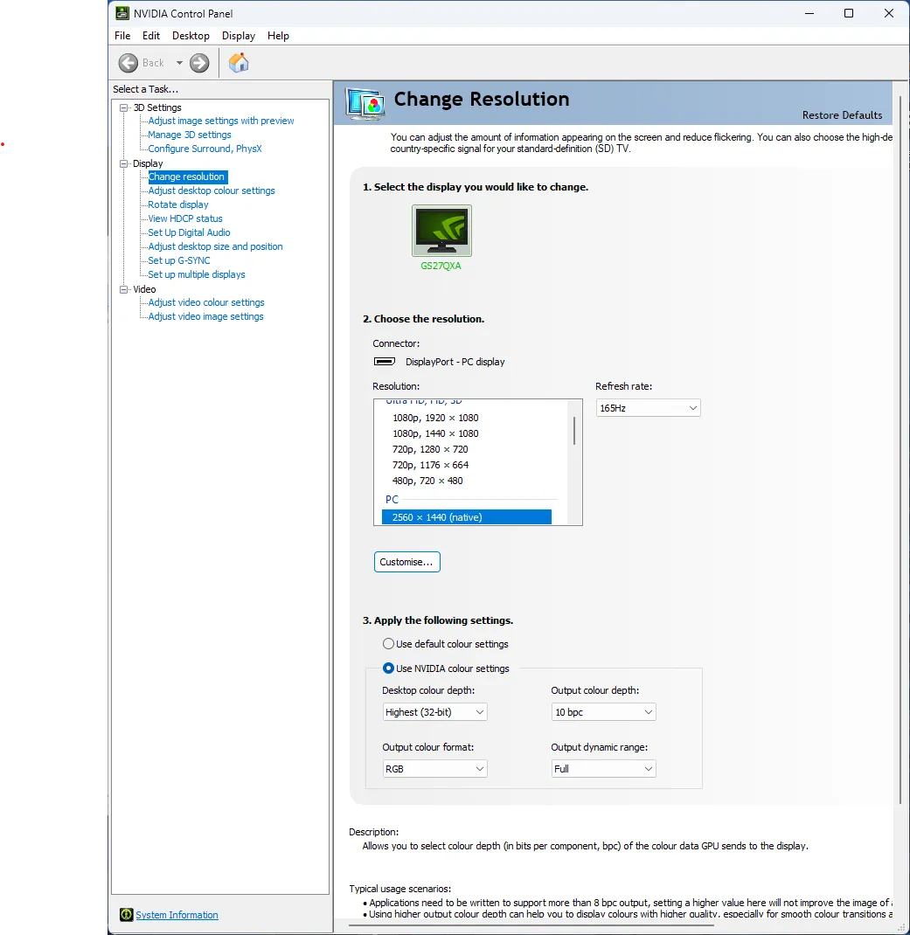The height and width of the screenshot is (935, 910).
Task: Click the resolution list scrollbar thumb
Action: coord(574,431)
